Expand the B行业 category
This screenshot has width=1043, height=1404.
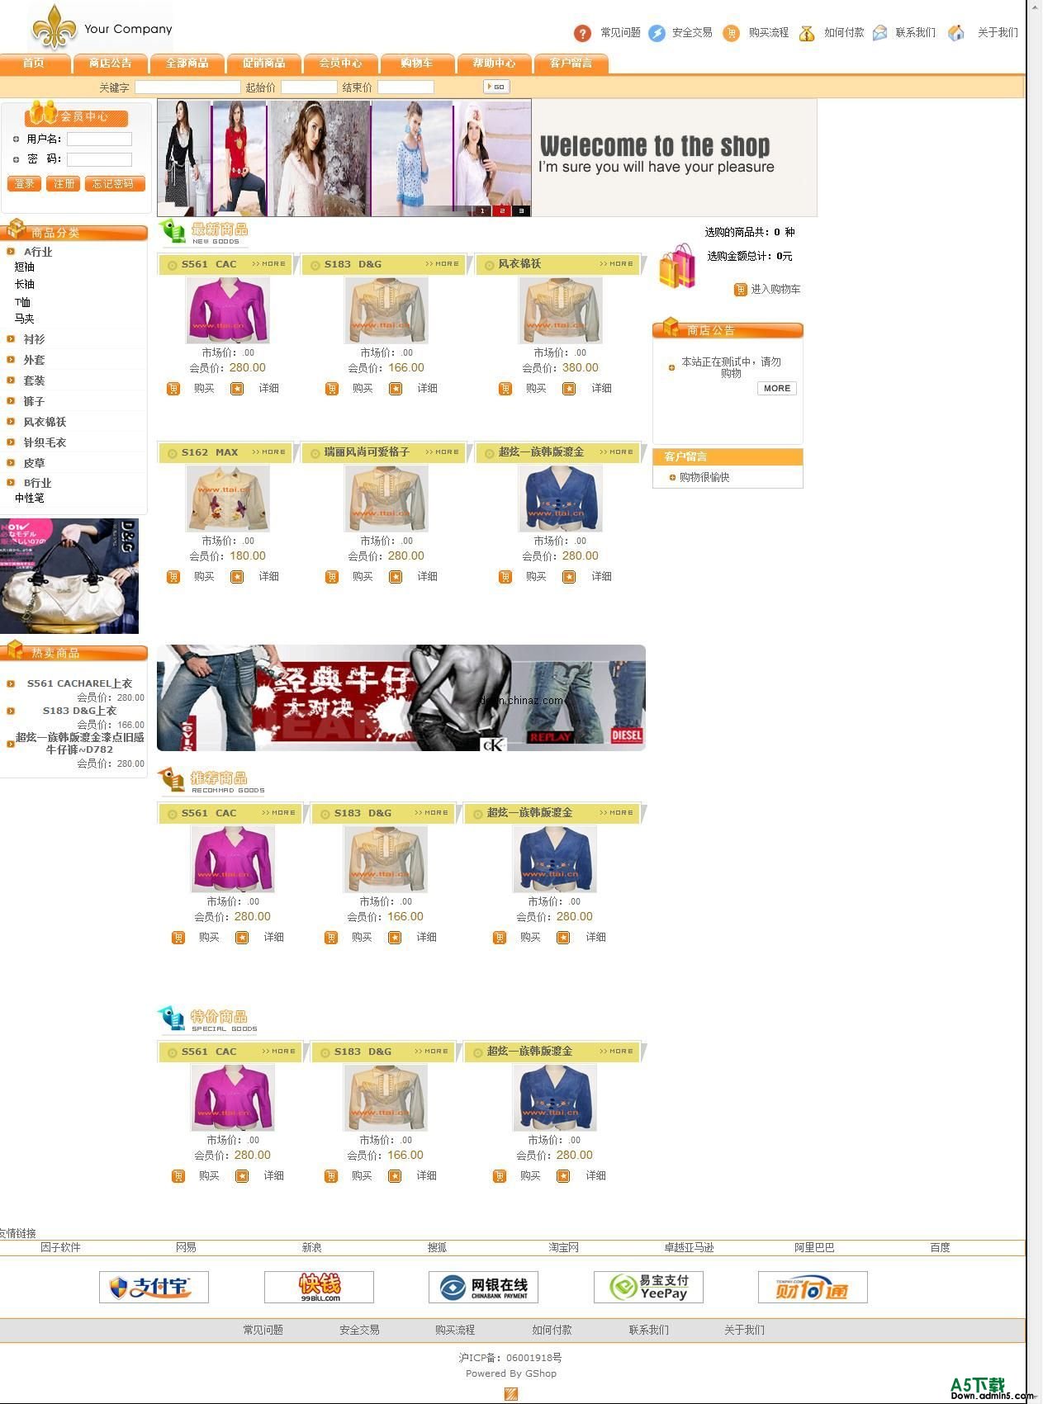(37, 483)
